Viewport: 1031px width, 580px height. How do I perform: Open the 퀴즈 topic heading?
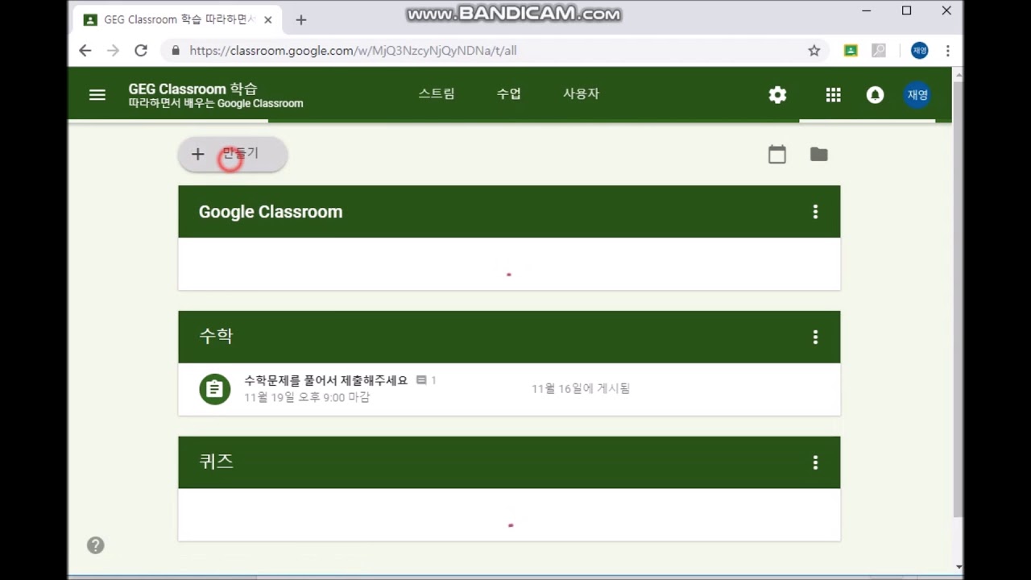pyautogui.click(x=216, y=462)
